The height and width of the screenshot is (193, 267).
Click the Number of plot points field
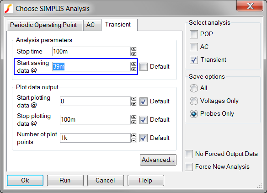click(95, 138)
